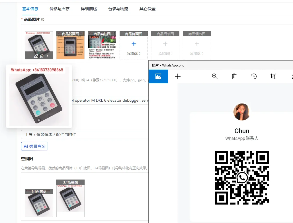Click the product title input field
The width and height of the screenshot is (293, 223).
click(x=110, y=100)
